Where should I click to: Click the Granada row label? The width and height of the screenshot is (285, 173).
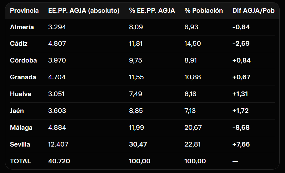(23, 77)
